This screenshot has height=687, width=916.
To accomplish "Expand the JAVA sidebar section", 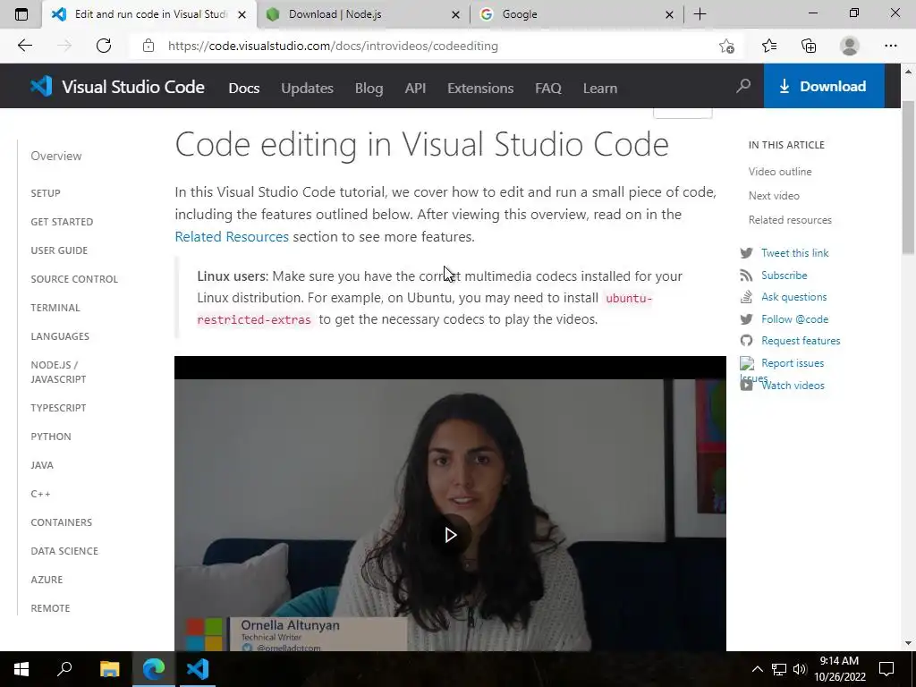I will coord(42,465).
